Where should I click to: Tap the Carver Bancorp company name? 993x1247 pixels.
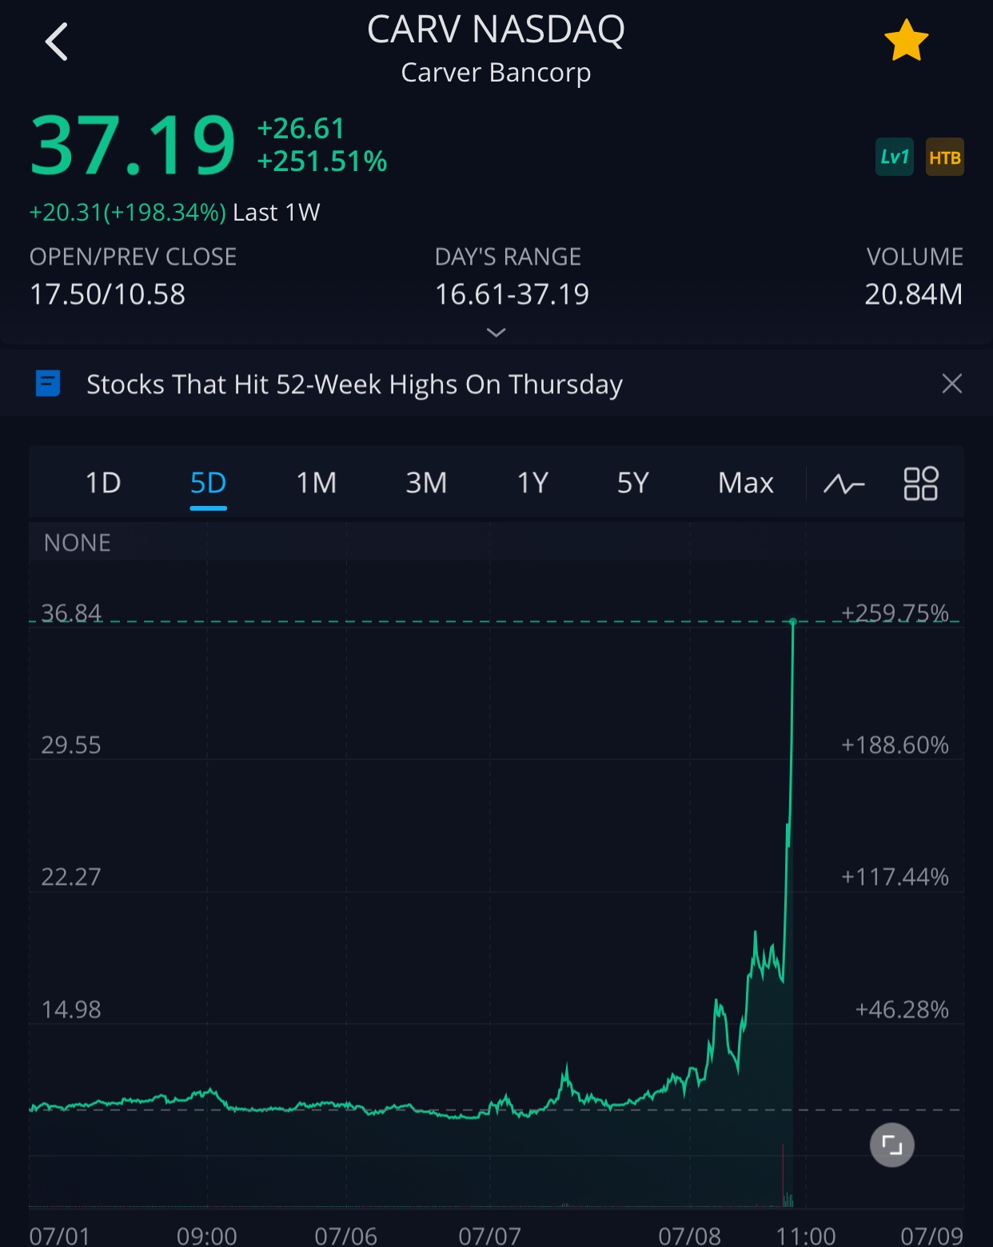point(496,73)
